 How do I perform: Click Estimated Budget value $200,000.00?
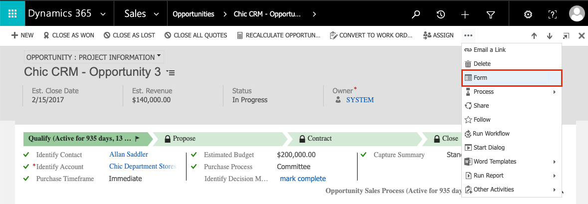296,155
